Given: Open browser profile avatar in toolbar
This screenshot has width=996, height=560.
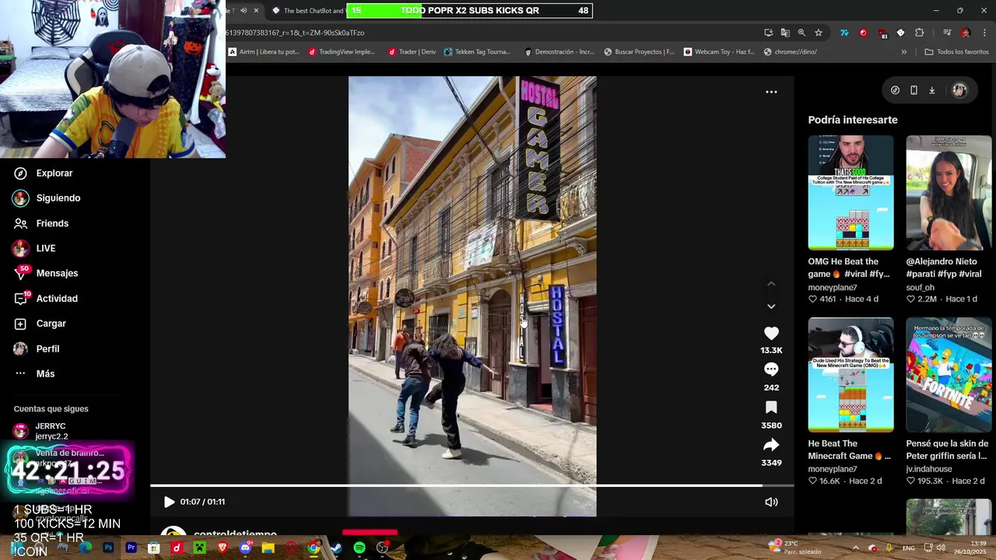Looking at the screenshot, I should [x=966, y=33].
